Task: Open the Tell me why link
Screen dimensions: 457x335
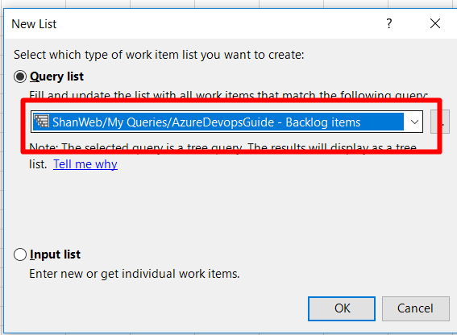Action: (x=85, y=164)
